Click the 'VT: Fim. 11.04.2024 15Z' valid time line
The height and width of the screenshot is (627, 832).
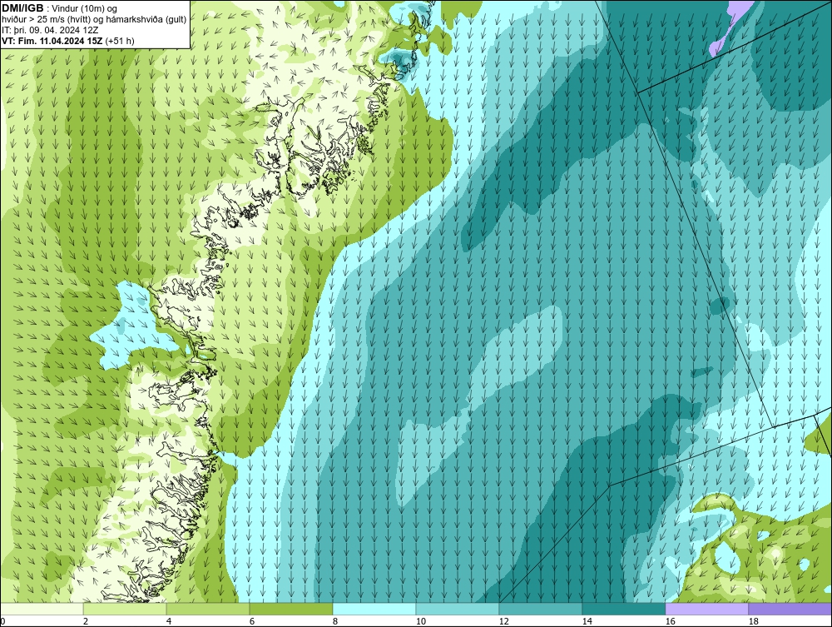click(x=68, y=41)
